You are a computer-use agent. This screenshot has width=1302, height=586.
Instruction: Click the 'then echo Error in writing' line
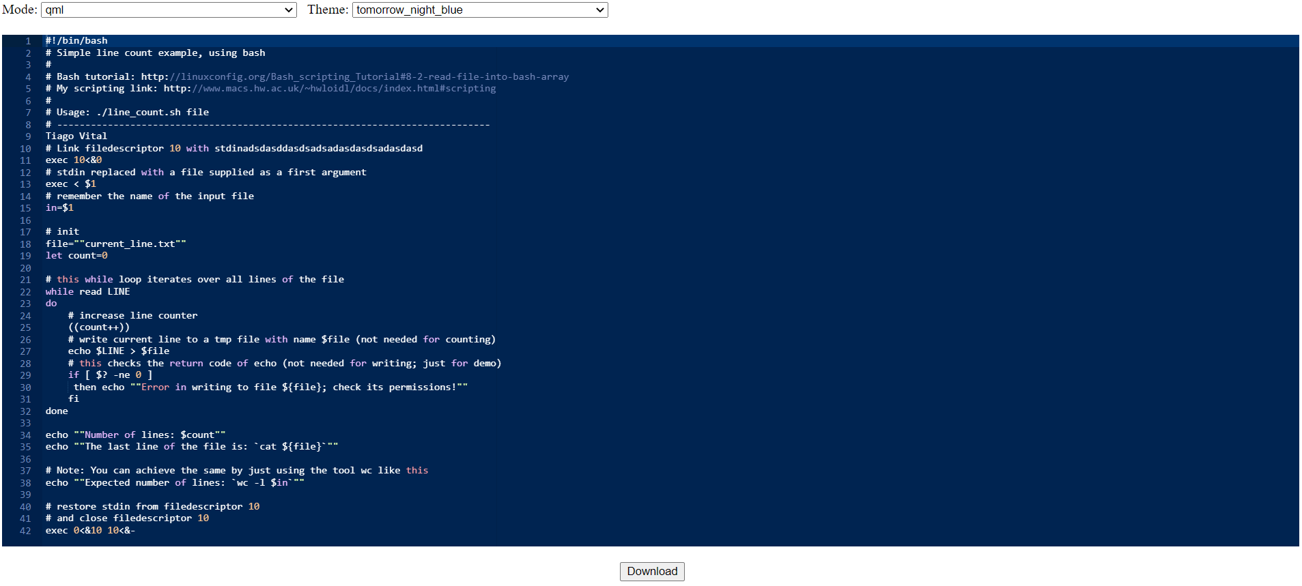(x=271, y=387)
